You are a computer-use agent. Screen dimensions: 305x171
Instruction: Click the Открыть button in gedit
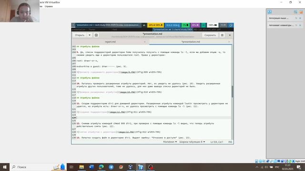80,35
